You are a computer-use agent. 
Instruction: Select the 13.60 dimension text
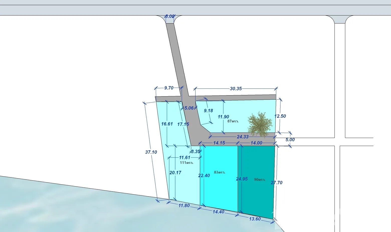(x=255, y=219)
